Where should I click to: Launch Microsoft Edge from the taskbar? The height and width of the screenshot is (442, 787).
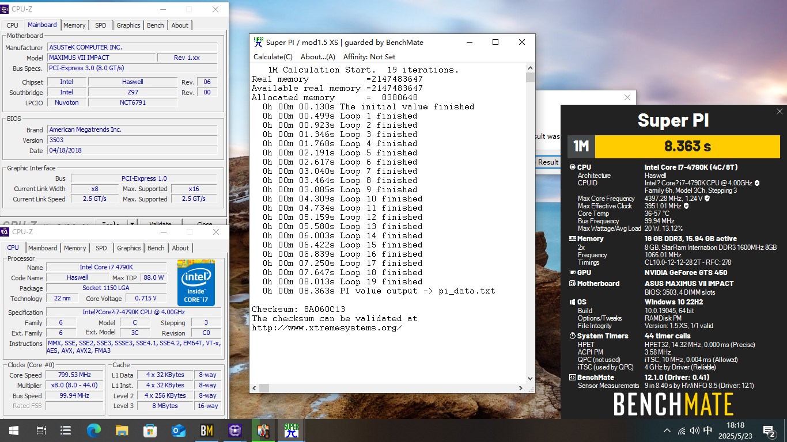(x=94, y=430)
